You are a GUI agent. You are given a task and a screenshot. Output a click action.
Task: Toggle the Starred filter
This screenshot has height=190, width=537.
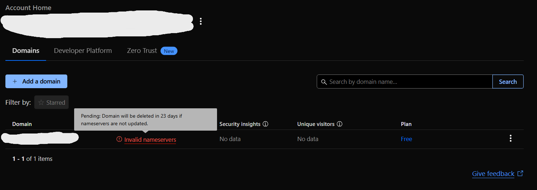(x=51, y=103)
